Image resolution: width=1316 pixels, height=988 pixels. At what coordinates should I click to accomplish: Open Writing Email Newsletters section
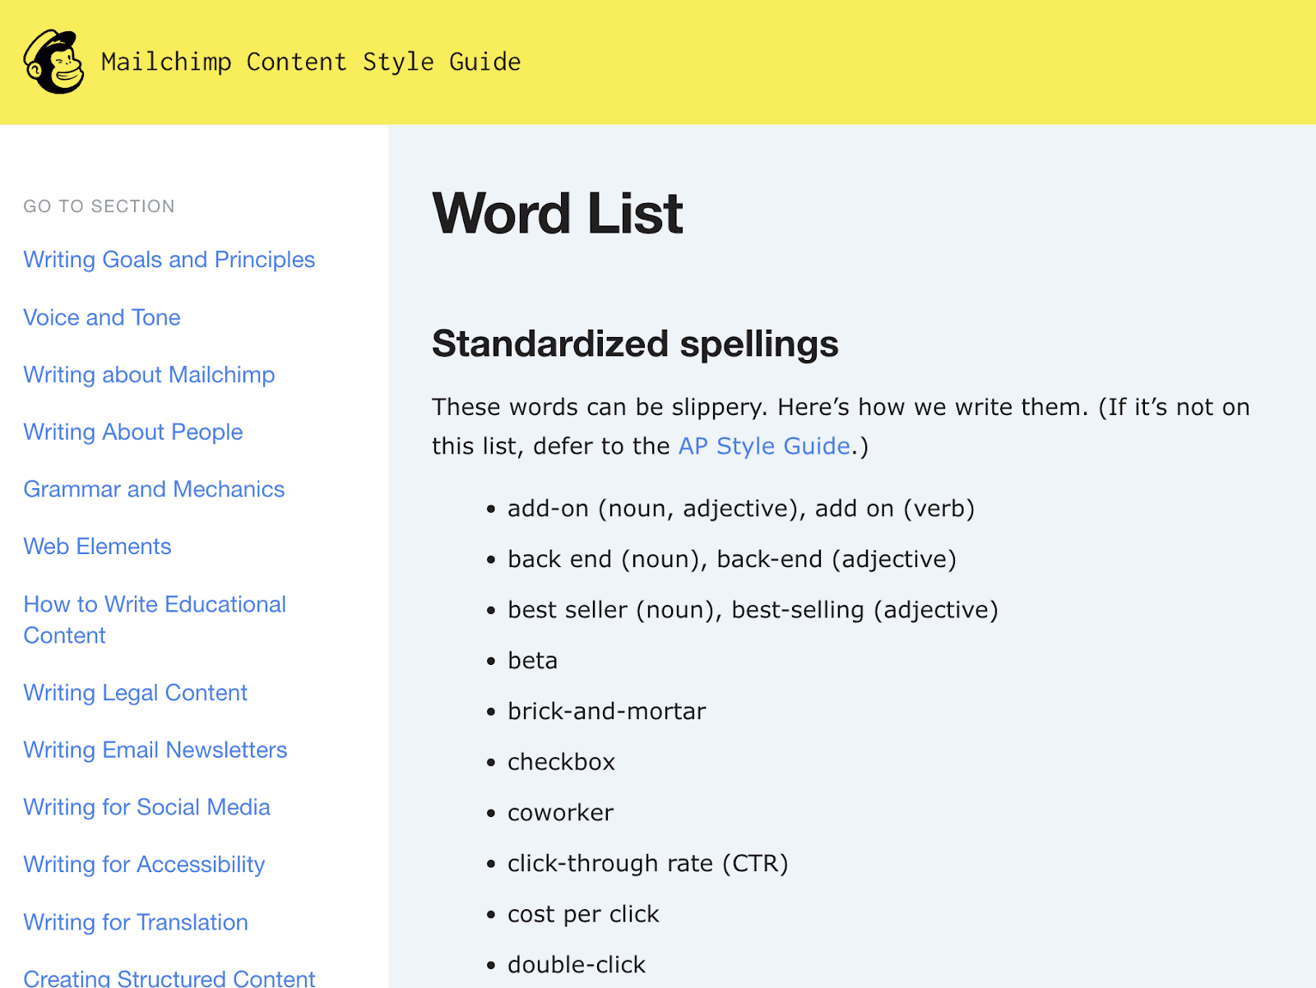155,750
